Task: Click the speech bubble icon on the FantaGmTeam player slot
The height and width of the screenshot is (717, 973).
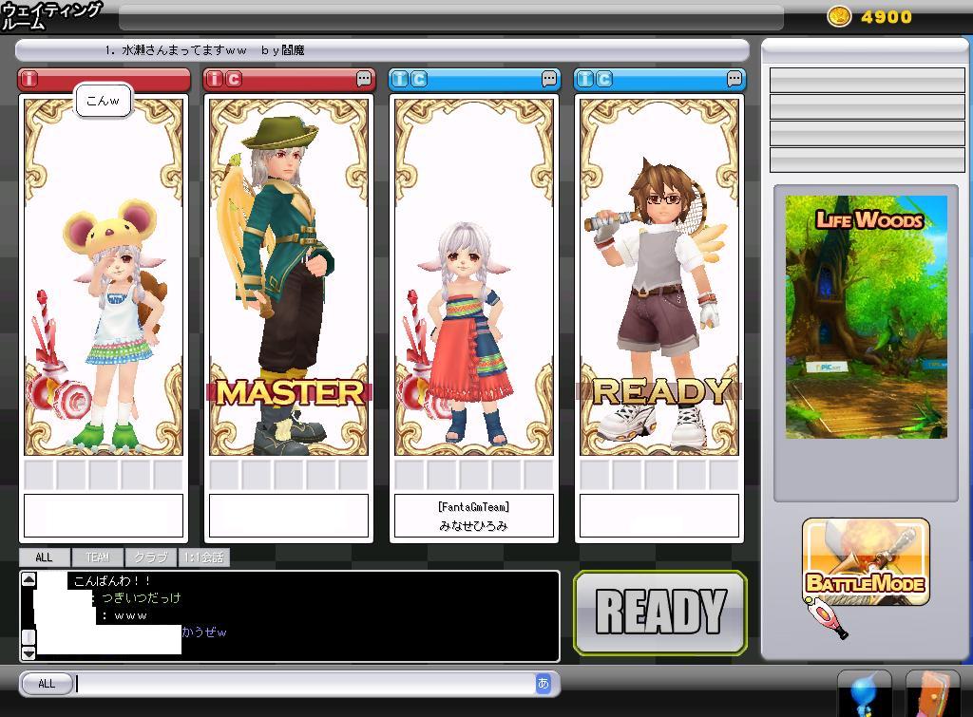Action: click(x=549, y=79)
